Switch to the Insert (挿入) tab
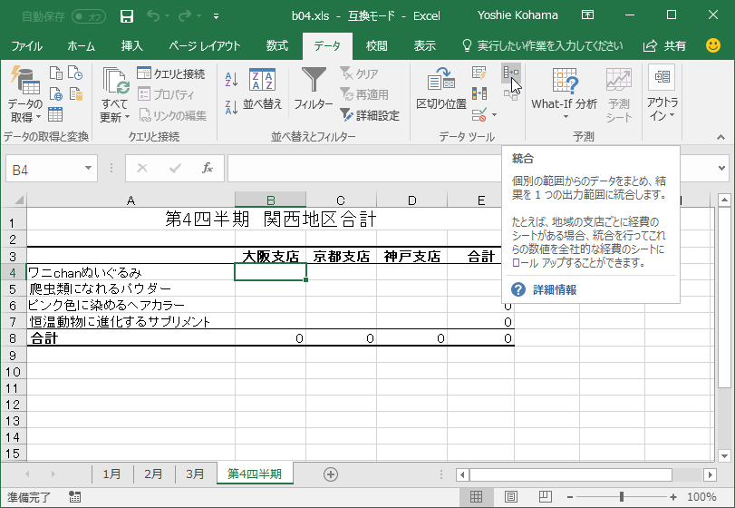 (131, 45)
